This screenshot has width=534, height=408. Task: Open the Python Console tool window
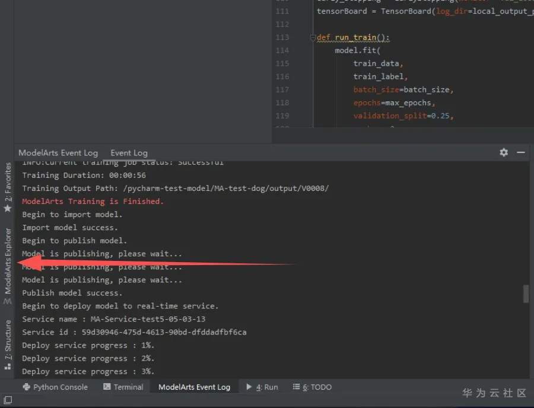[x=55, y=387]
